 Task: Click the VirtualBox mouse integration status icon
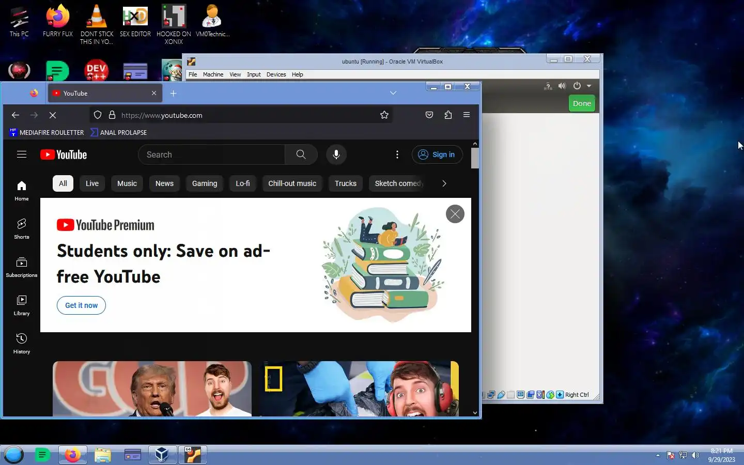point(550,395)
